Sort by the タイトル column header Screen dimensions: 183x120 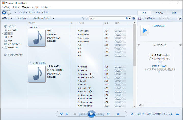[90, 23]
